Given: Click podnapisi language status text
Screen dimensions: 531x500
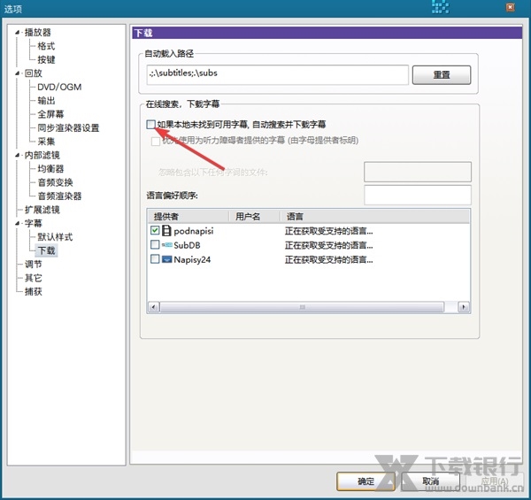Looking at the screenshot, I should tap(328, 231).
